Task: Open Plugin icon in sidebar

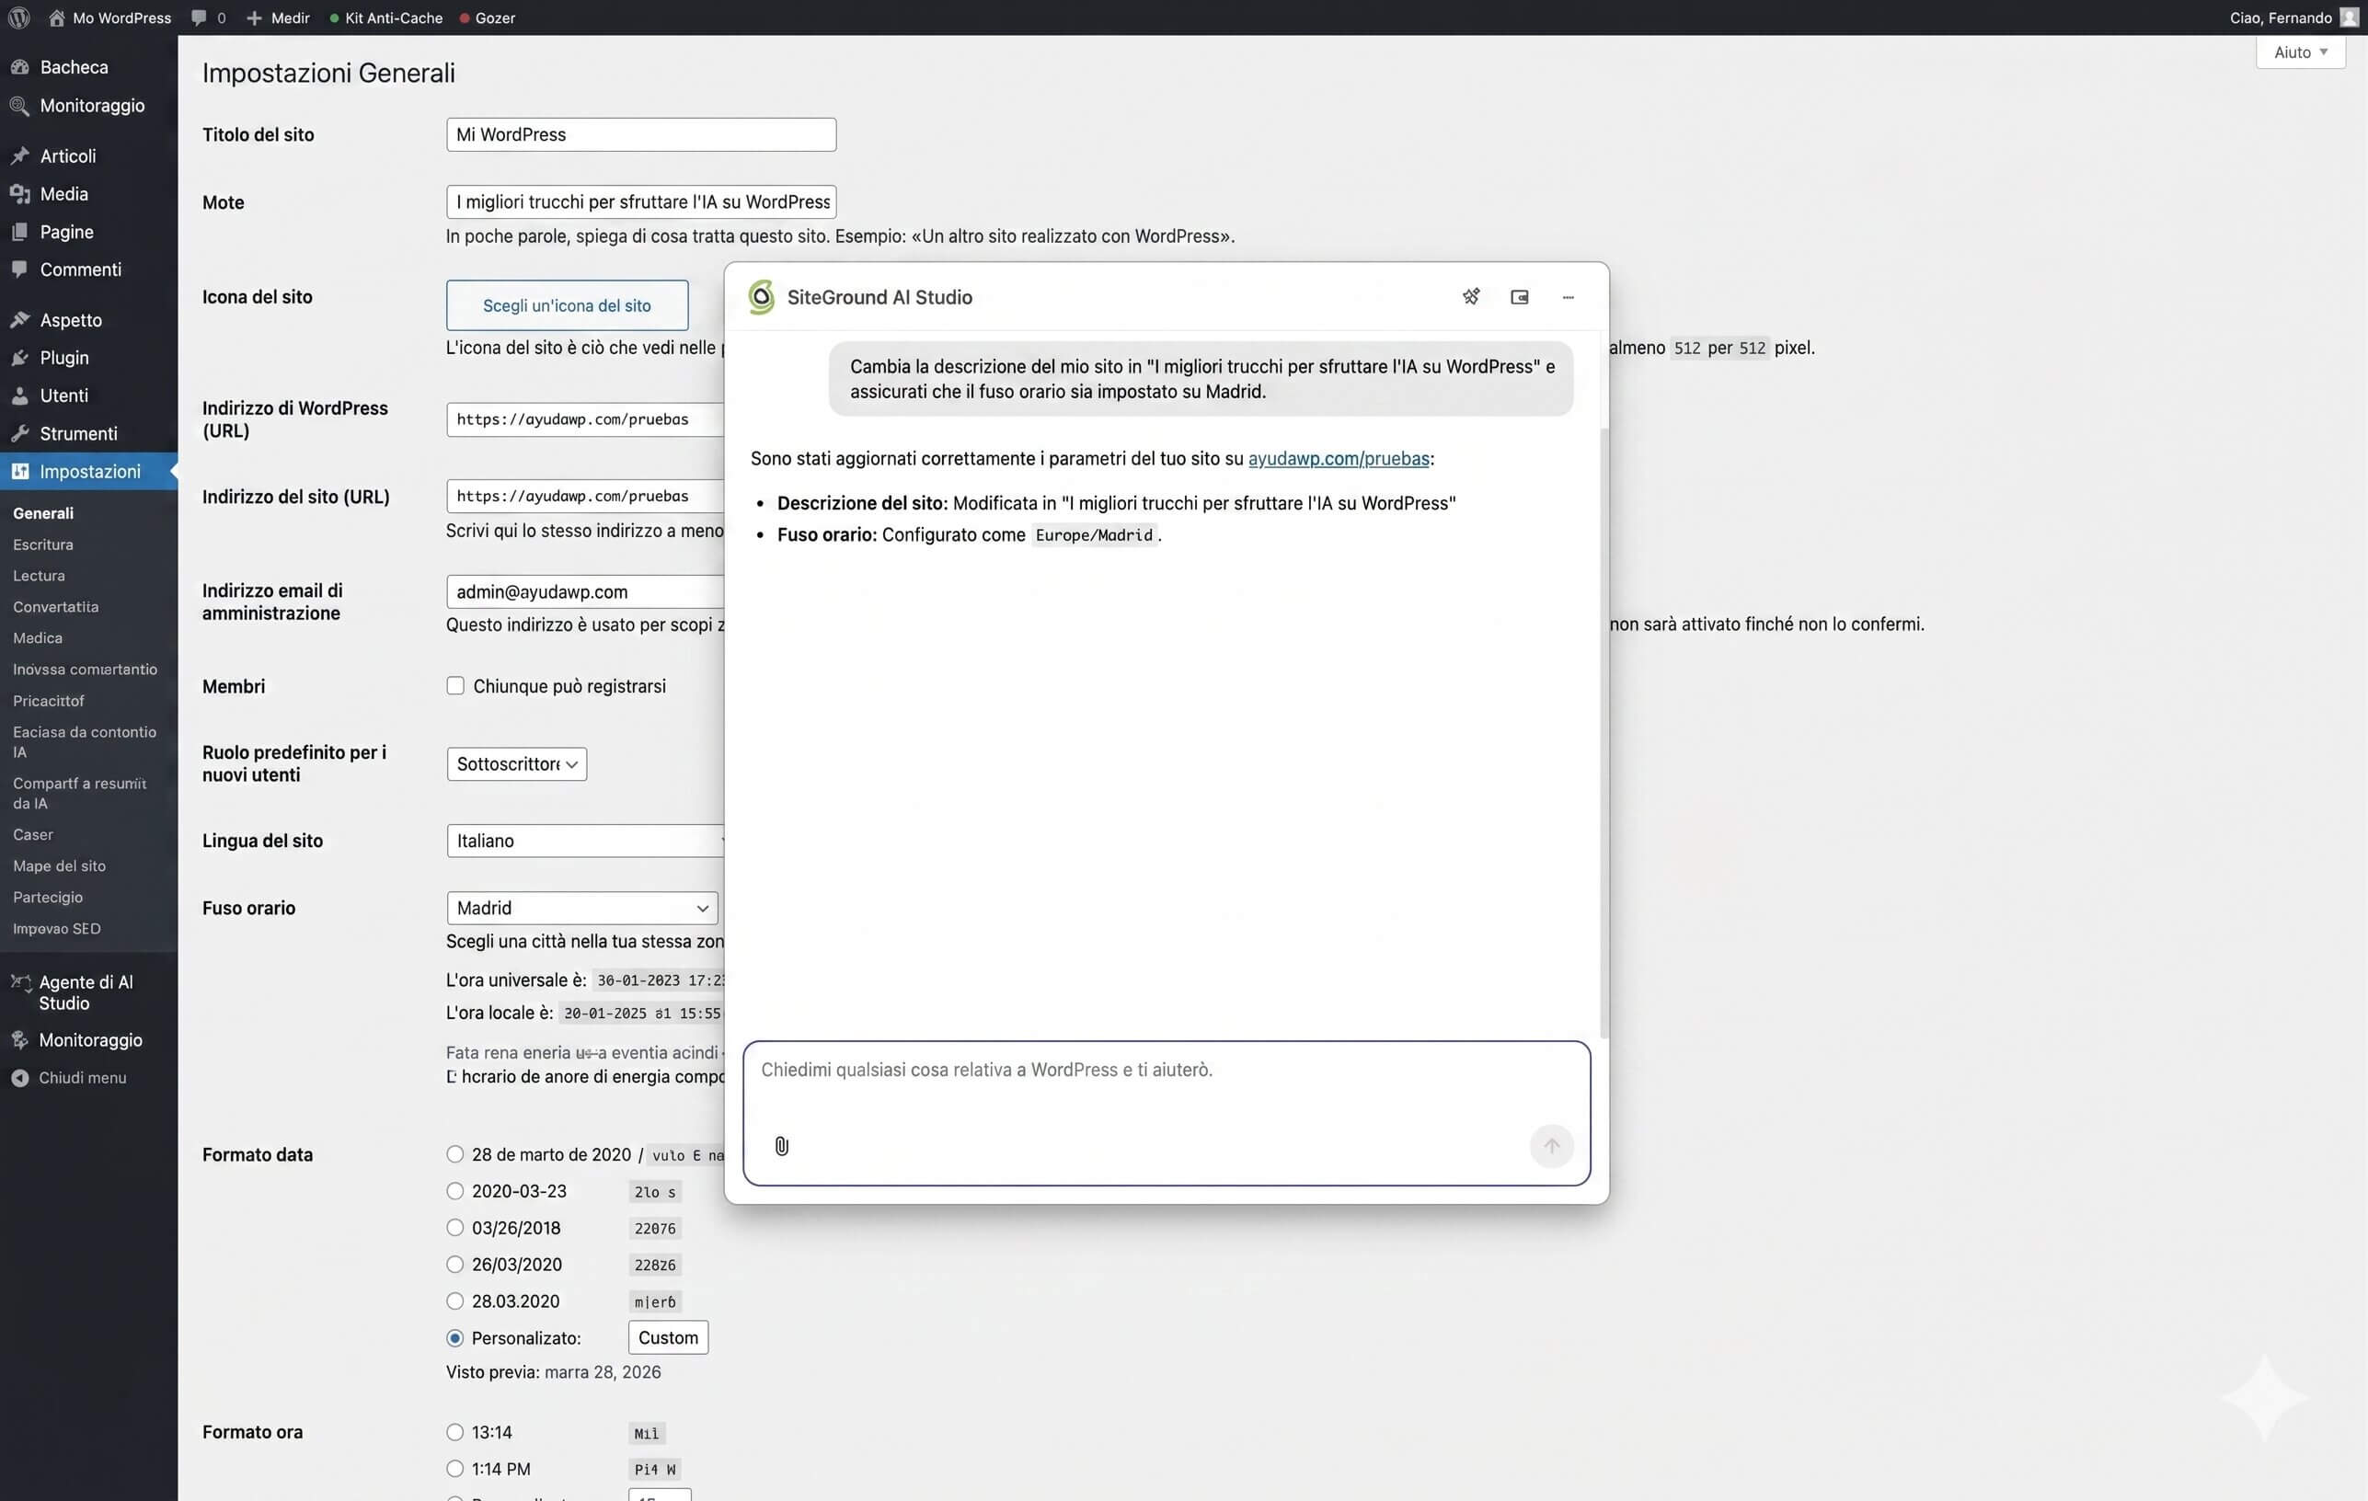Action: click(19, 358)
